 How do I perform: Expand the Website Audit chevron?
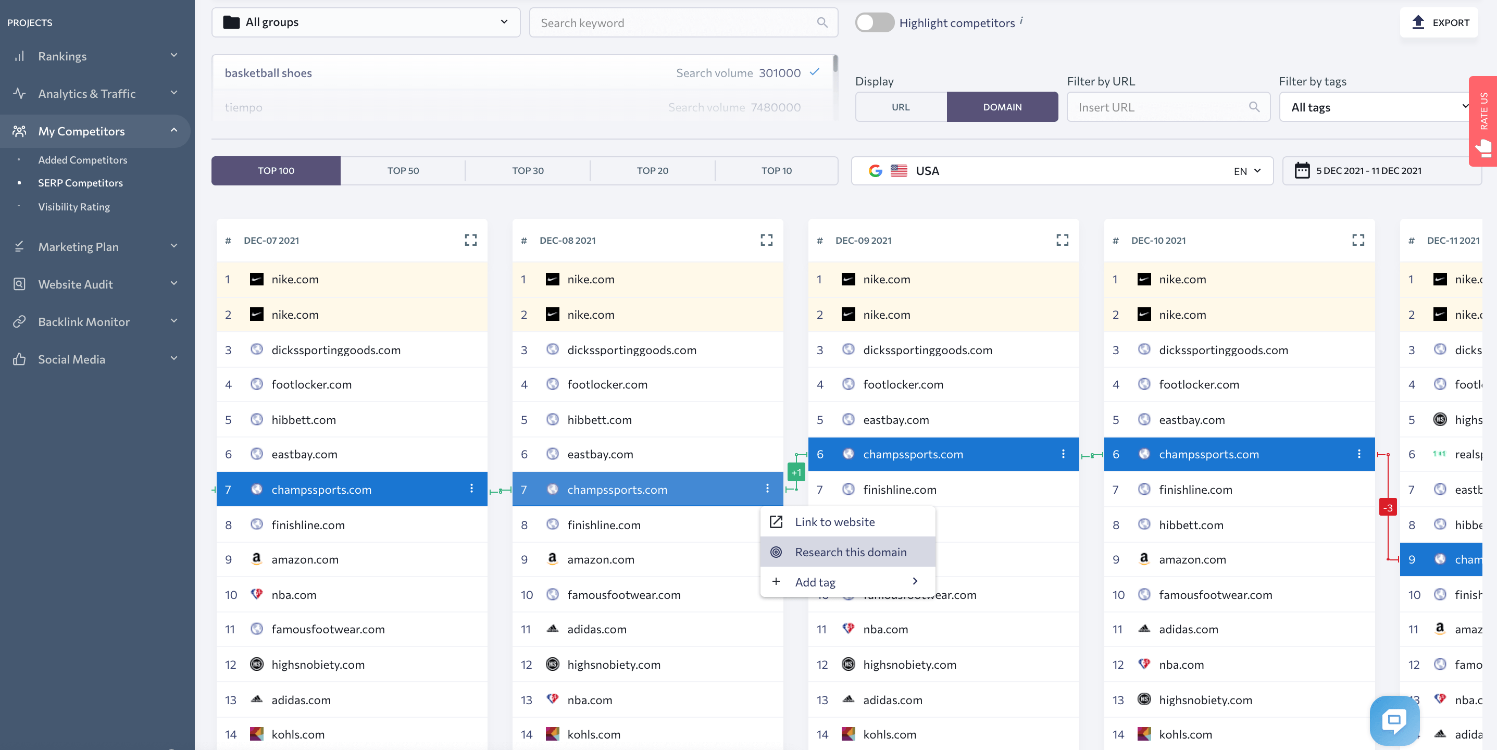pos(174,283)
